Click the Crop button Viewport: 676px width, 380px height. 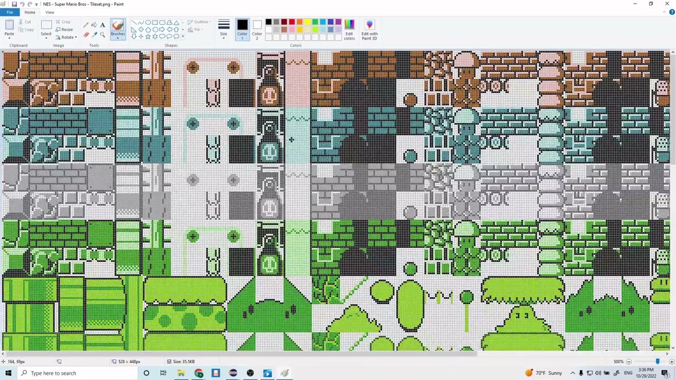pos(62,22)
